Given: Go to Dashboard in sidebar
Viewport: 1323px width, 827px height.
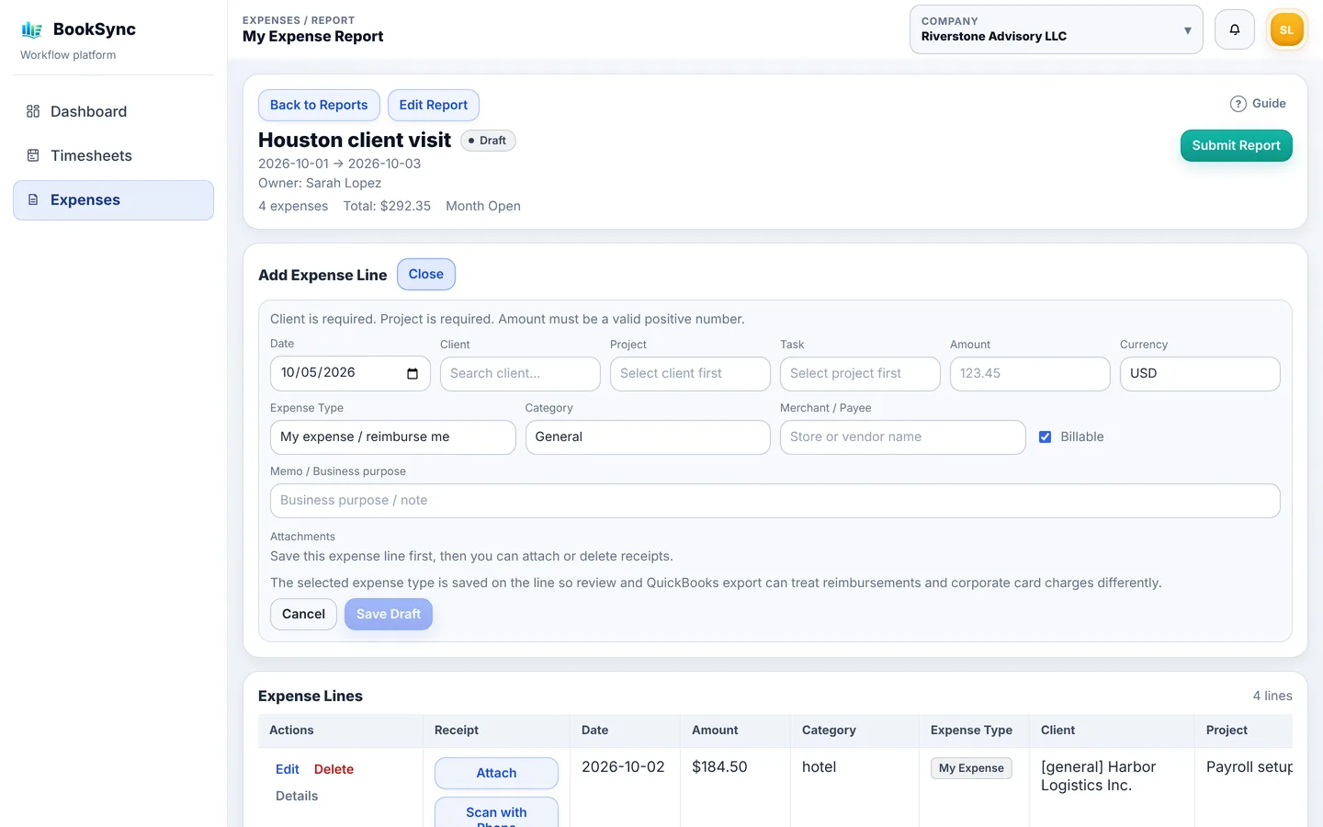Looking at the screenshot, I should click(x=113, y=111).
